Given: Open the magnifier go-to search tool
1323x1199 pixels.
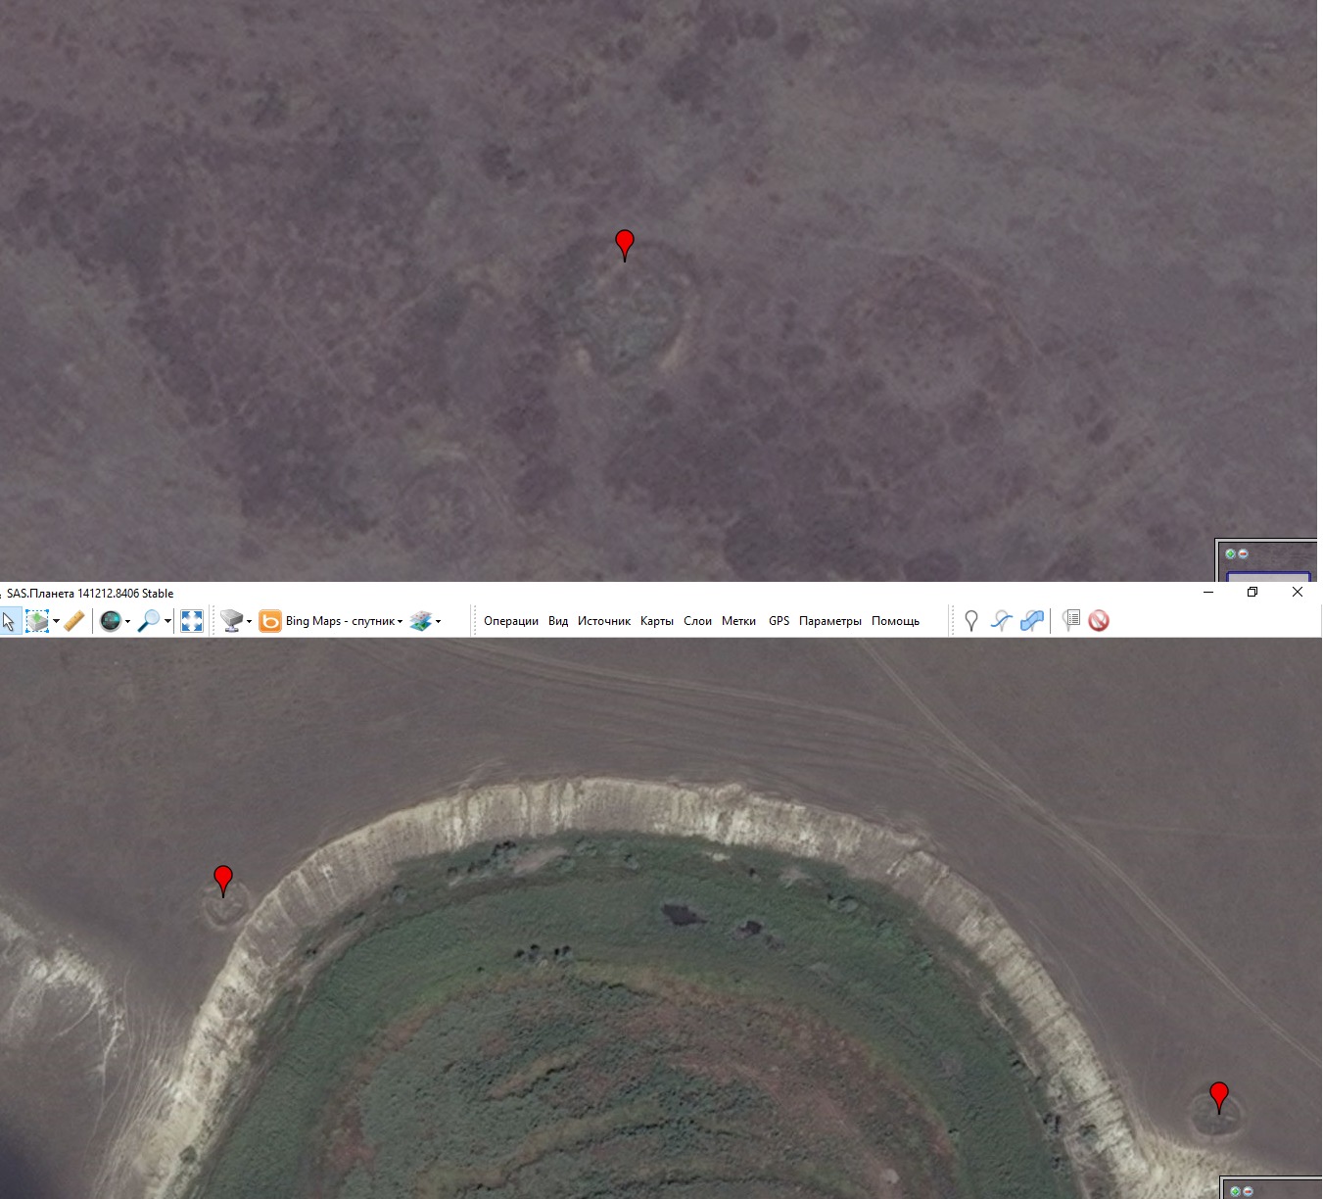Looking at the screenshot, I should click(x=149, y=621).
